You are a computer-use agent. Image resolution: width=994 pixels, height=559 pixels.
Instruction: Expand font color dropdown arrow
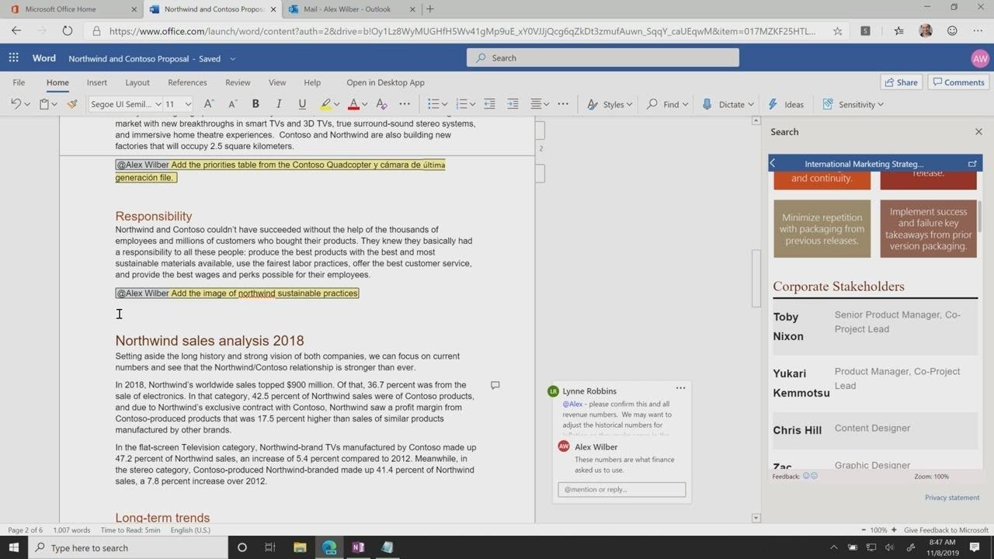tap(364, 104)
